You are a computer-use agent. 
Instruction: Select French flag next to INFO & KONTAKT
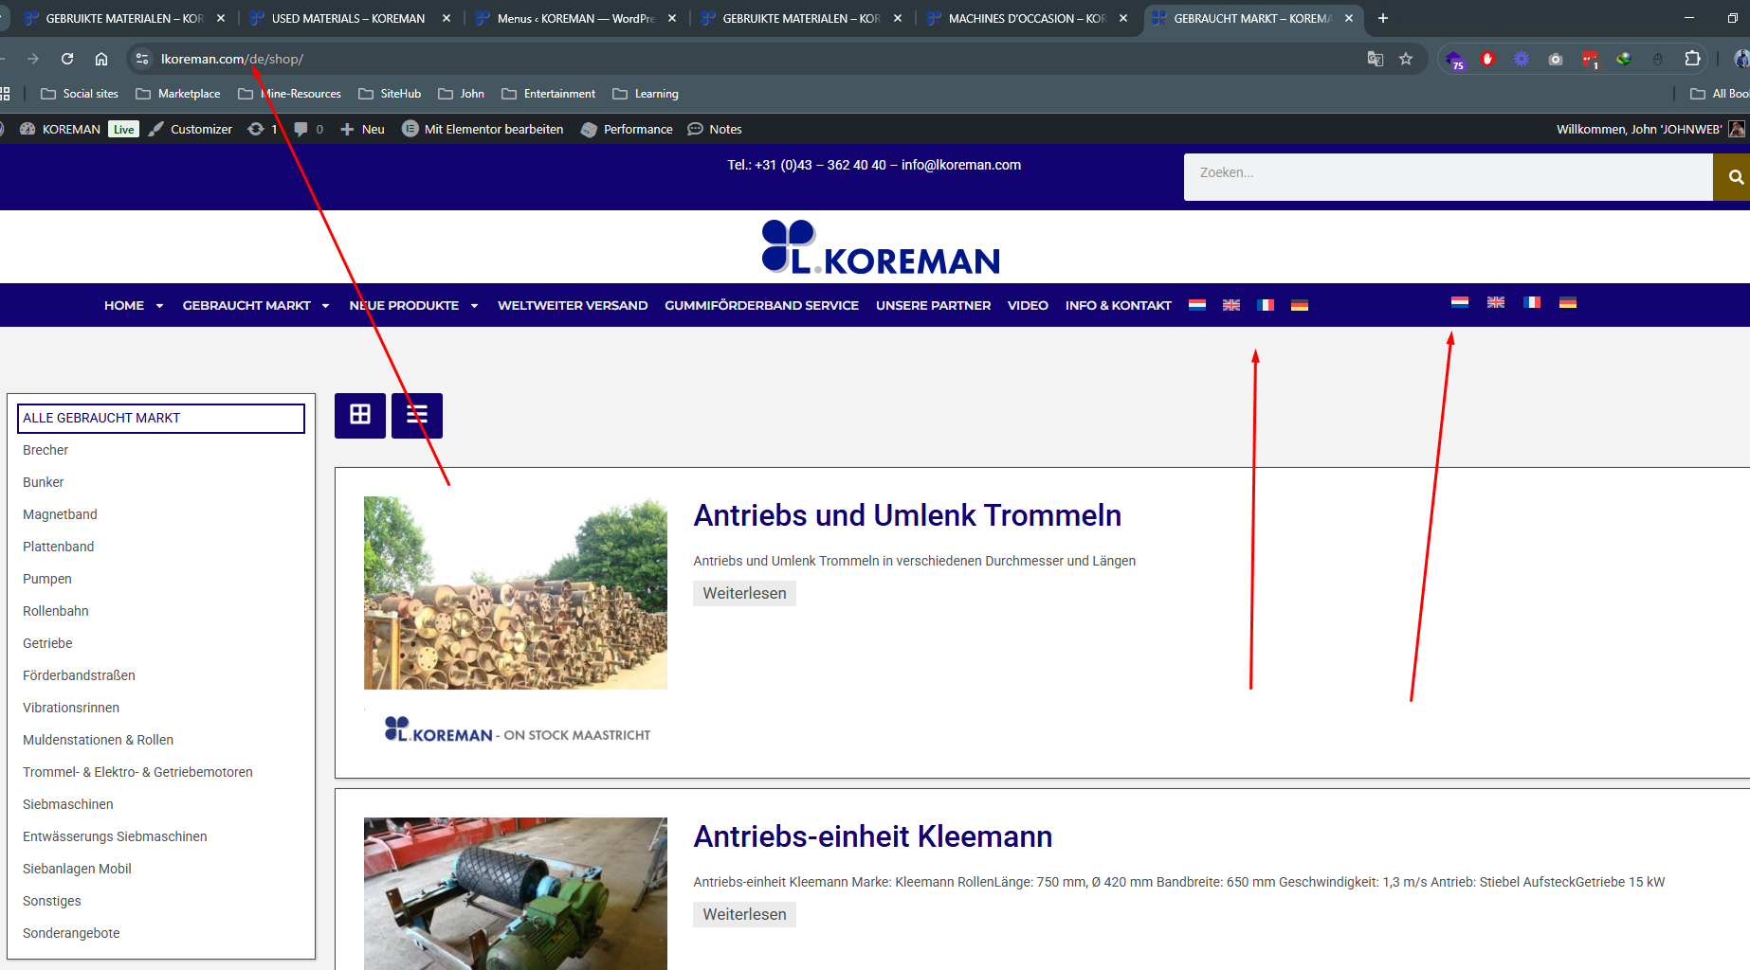click(1266, 305)
